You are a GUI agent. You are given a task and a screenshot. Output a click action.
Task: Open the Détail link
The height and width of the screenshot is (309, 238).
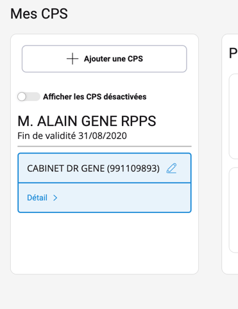click(37, 198)
